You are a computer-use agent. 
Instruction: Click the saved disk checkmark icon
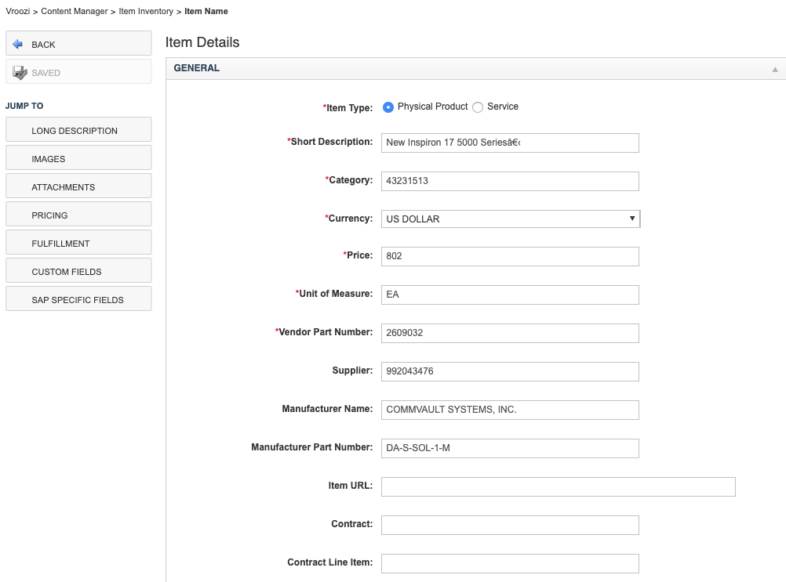(20, 73)
